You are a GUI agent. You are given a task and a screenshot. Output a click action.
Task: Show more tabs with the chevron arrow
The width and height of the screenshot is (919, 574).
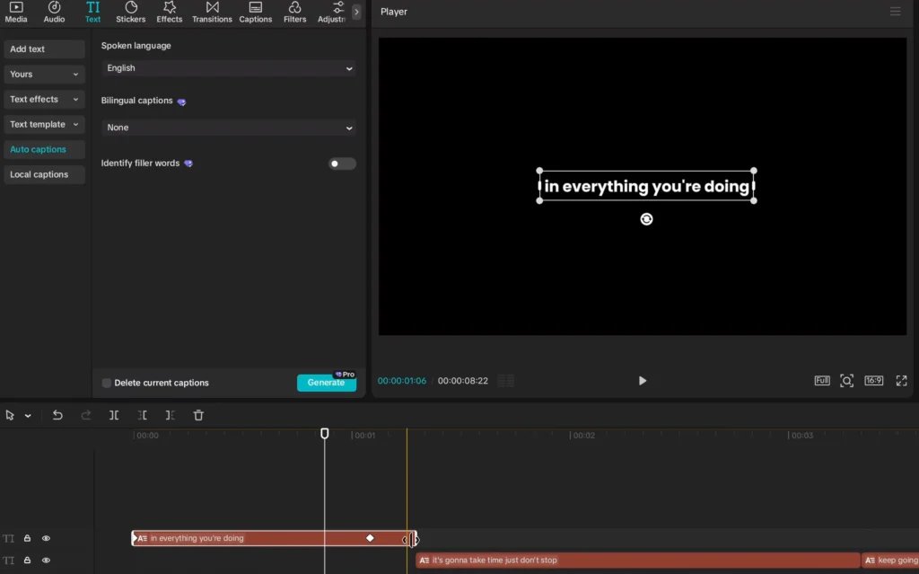pos(356,12)
